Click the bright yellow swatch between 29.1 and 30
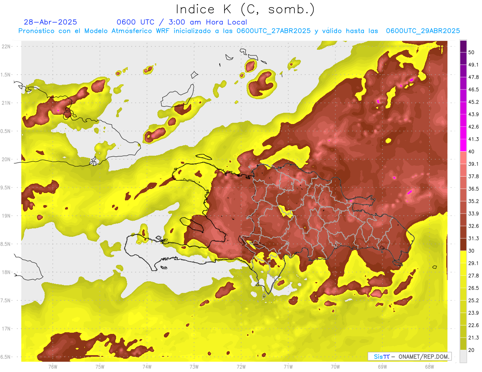 (463, 257)
